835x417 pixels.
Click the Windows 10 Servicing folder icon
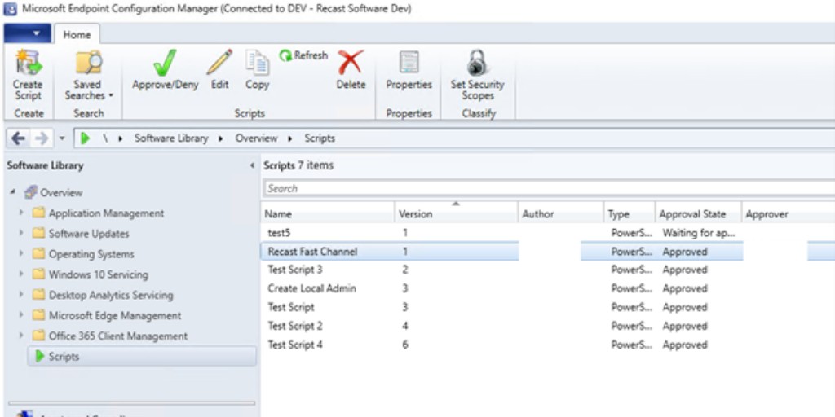click(38, 274)
